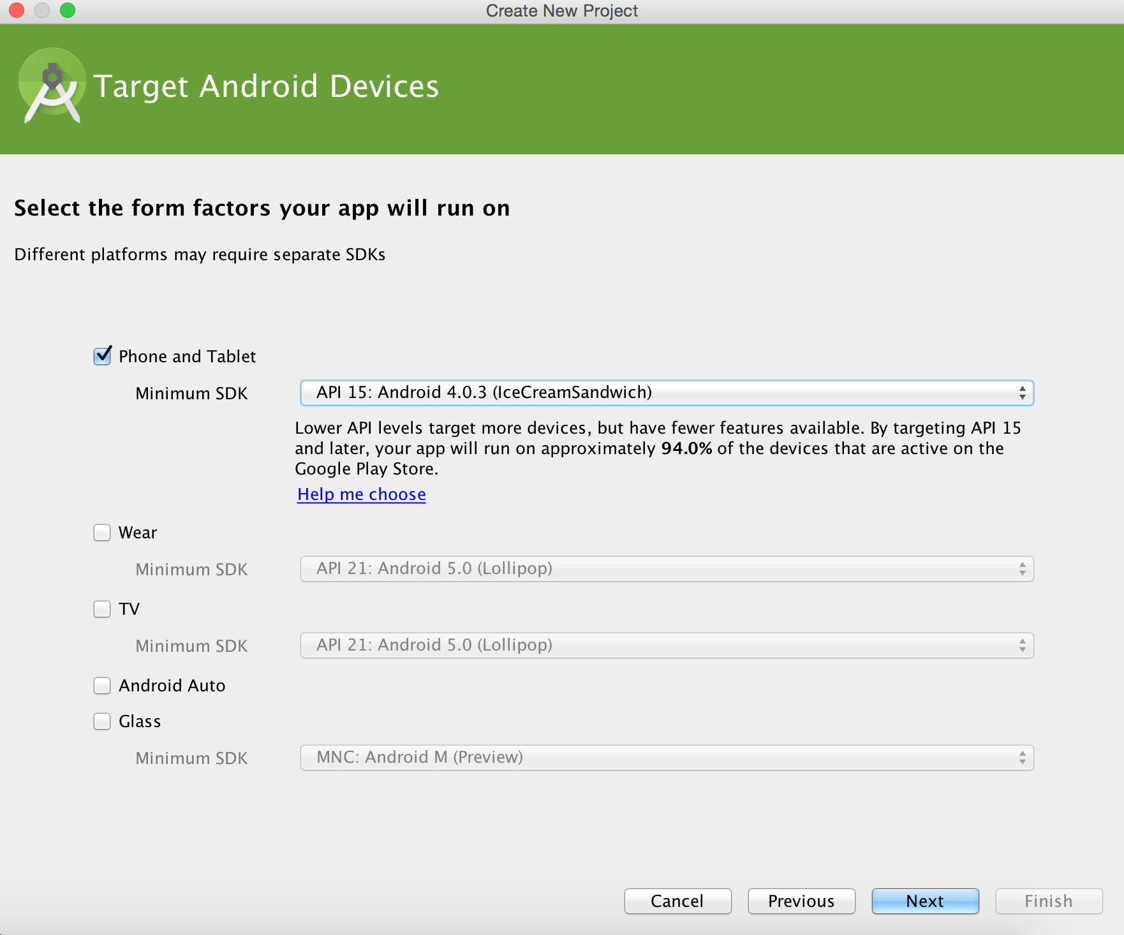Click the Glass label text
Screen dimensions: 1124x935
(x=140, y=721)
